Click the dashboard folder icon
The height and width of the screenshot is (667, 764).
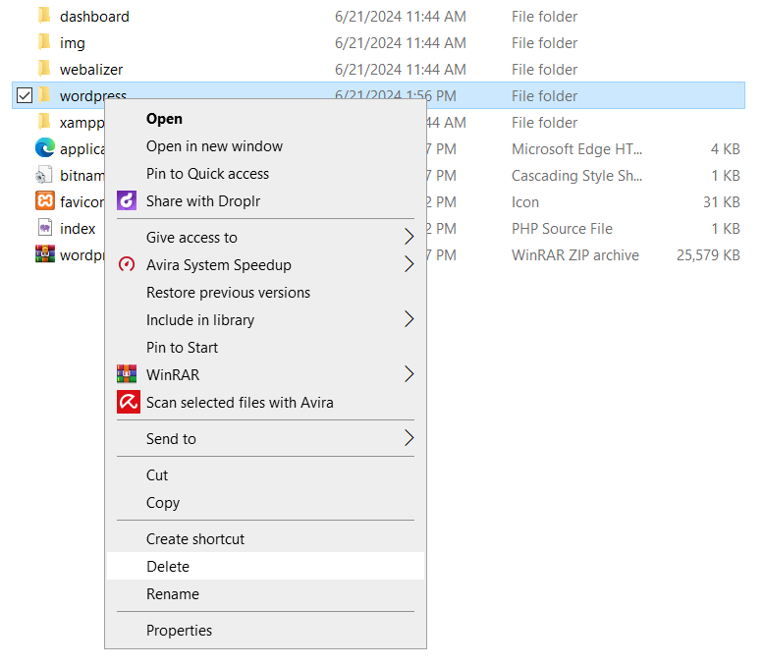44,15
